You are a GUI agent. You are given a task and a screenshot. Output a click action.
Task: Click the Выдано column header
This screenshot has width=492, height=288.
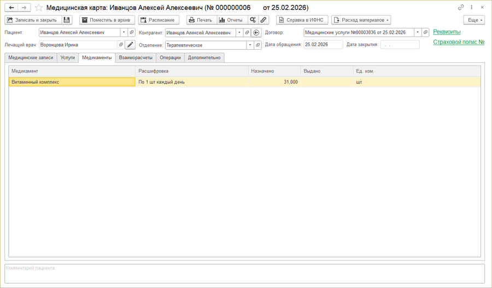point(327,71)
